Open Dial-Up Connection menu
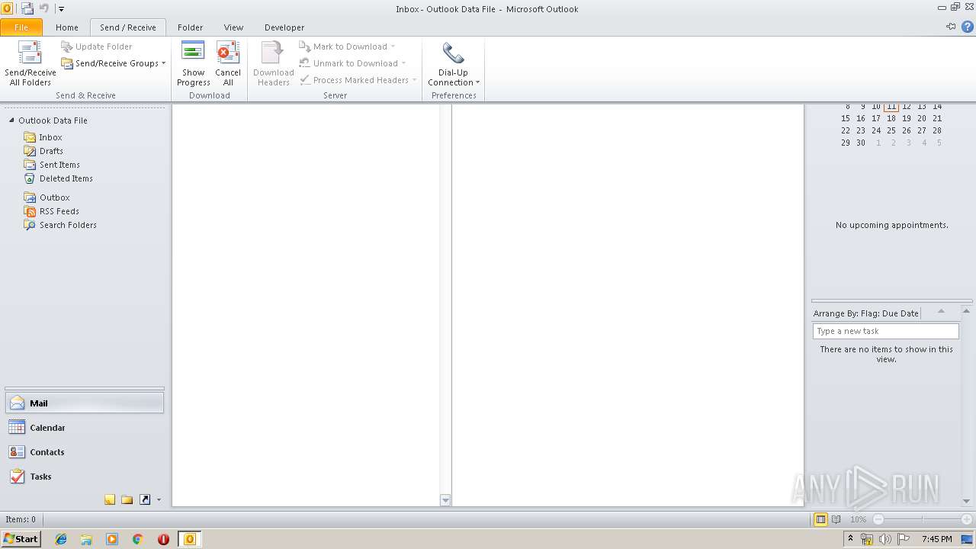976x549 pixels. 454,63
